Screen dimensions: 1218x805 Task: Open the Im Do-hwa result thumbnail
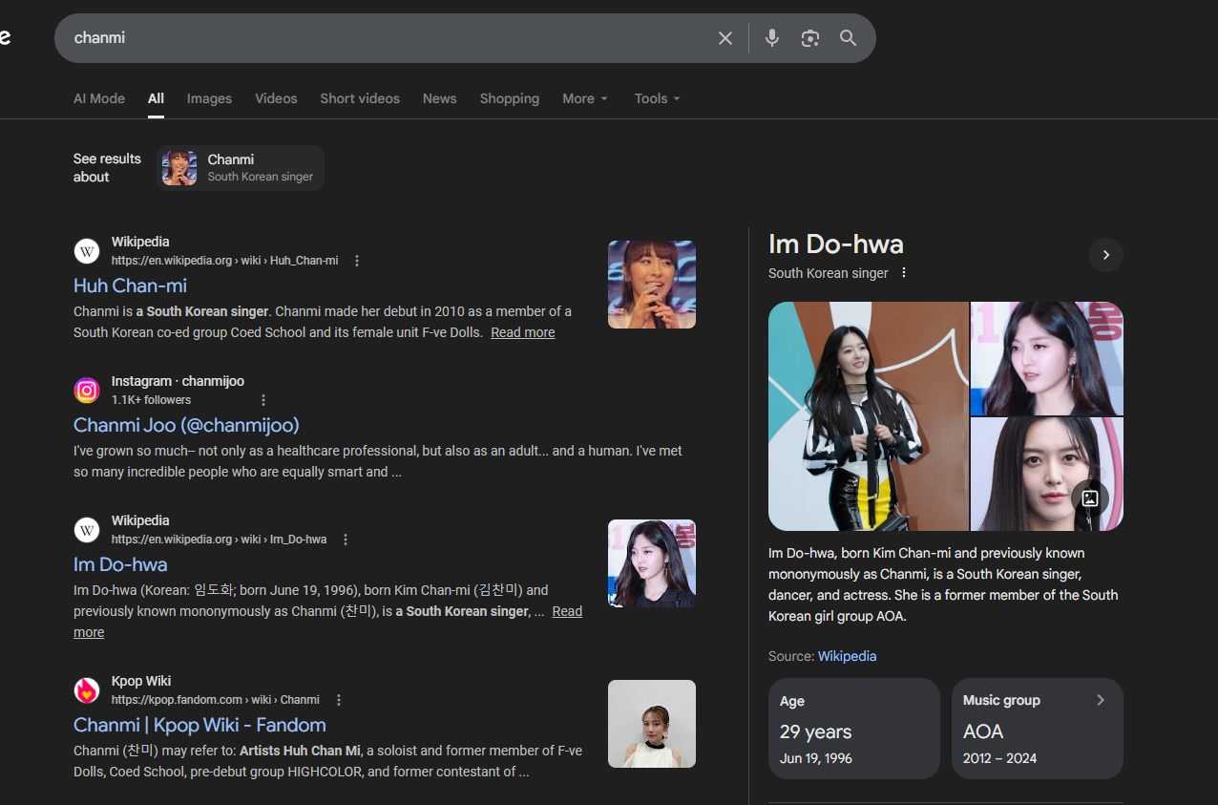[x=652, y=563]
